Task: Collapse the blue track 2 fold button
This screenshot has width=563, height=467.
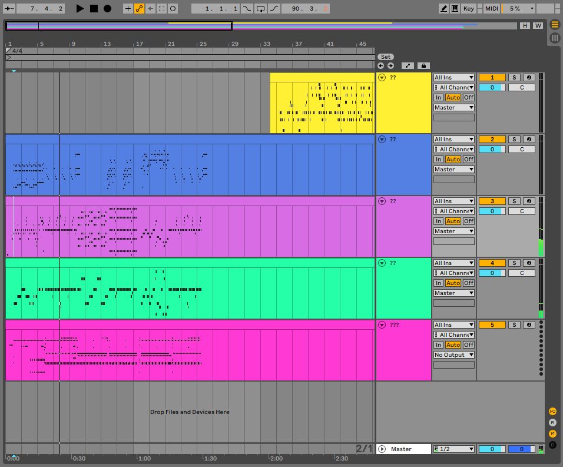Action: click(382, 139)
